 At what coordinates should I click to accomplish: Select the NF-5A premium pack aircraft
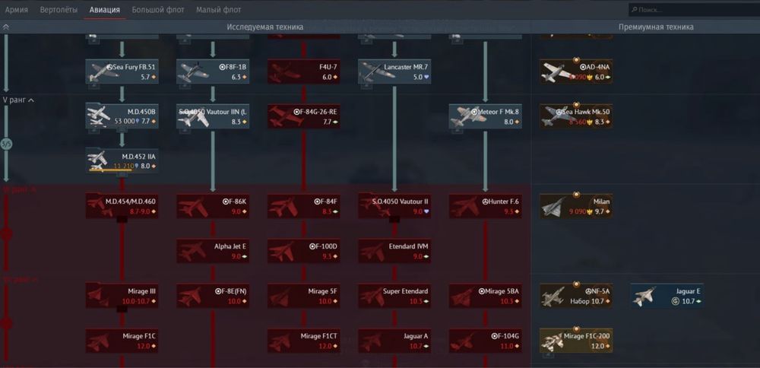[576, 295]
